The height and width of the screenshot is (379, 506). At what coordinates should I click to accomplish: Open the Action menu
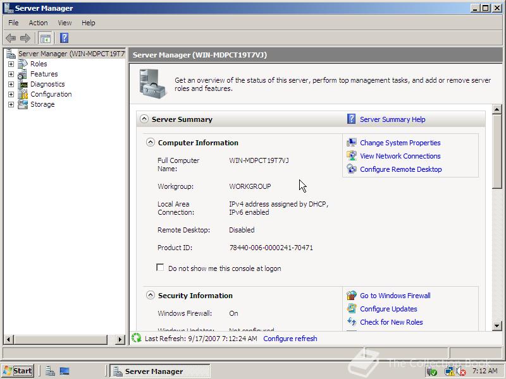(38, 23)
